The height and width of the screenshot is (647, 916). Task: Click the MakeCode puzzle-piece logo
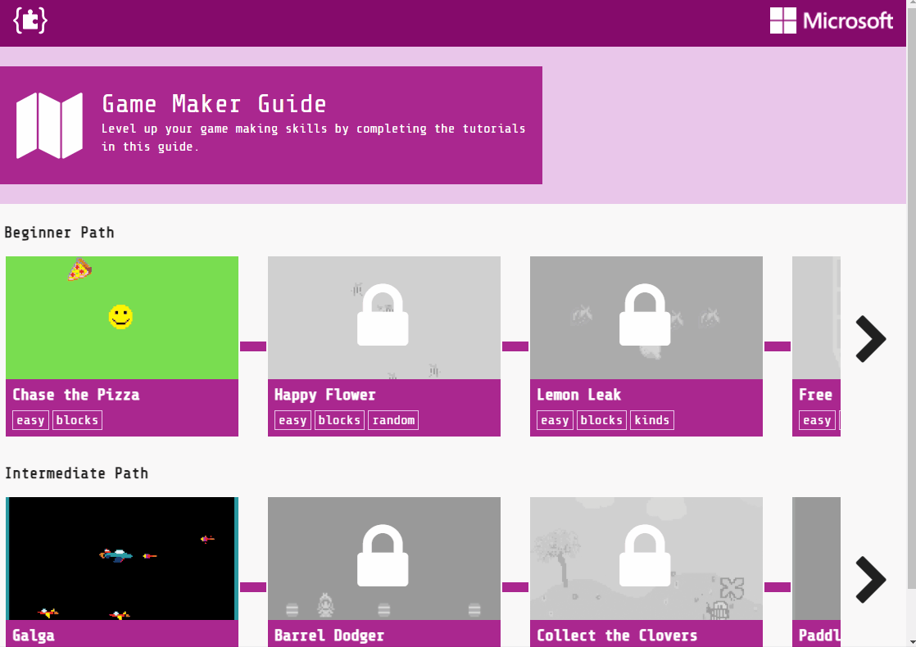pos(29,21)
